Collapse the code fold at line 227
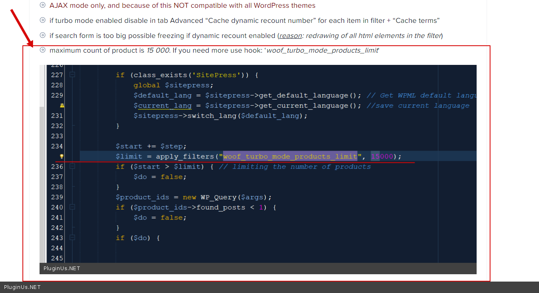 72,75
